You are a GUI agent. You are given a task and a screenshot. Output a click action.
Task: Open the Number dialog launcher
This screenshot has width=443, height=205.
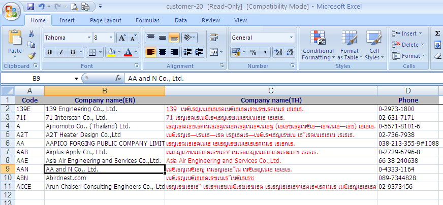(x=293, y=65)
